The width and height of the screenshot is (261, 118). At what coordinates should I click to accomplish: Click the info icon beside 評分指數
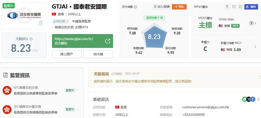[135, 7]
